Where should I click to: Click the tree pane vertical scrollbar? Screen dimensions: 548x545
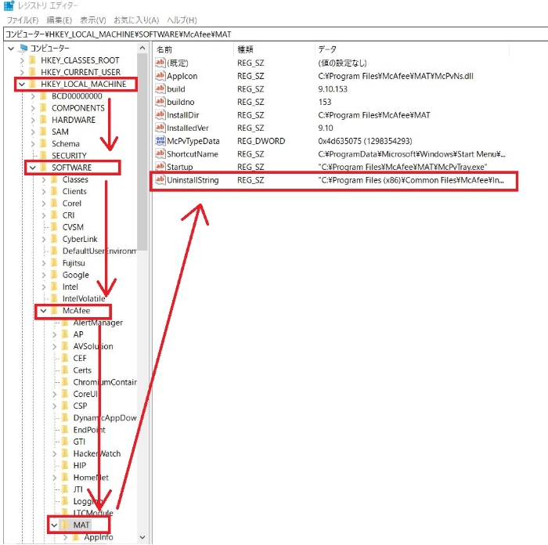[142, 157]
